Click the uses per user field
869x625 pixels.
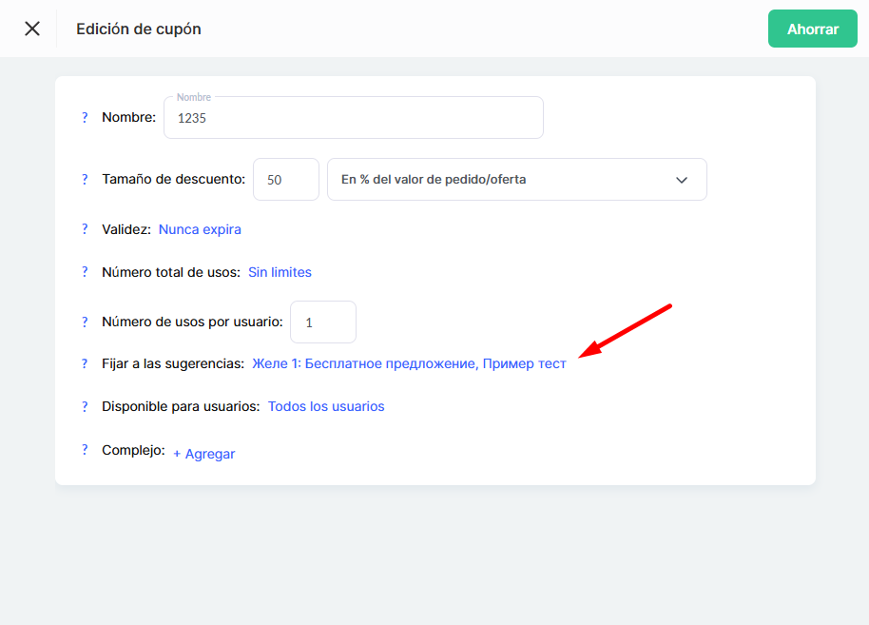click(x=322, y=322)
